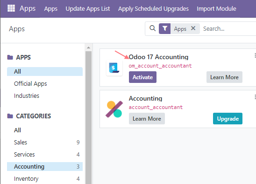Select the Accounting category

(45, 167)
